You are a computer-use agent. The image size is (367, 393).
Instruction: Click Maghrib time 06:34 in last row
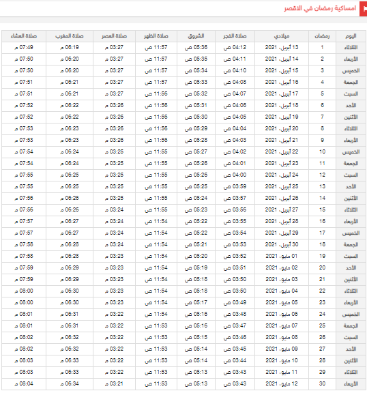70,383
